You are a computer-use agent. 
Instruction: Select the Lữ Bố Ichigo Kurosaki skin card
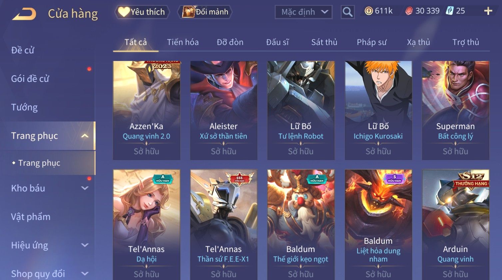click(x=378, y=110)
